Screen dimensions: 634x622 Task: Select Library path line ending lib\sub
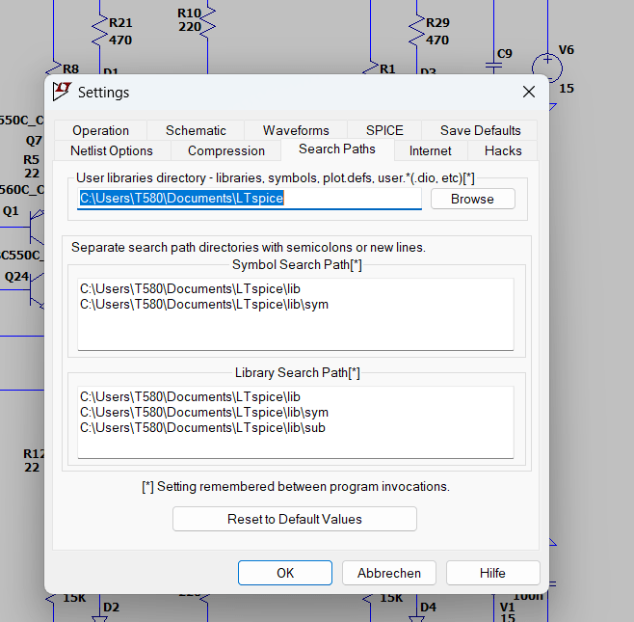[202, 428]
